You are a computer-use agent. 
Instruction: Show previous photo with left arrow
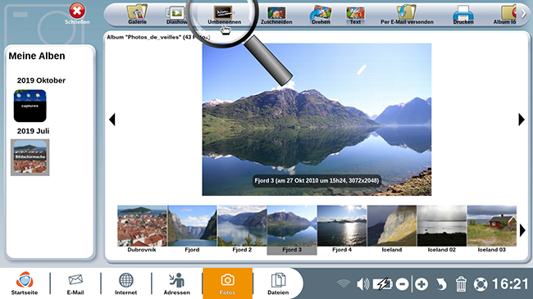112,120
